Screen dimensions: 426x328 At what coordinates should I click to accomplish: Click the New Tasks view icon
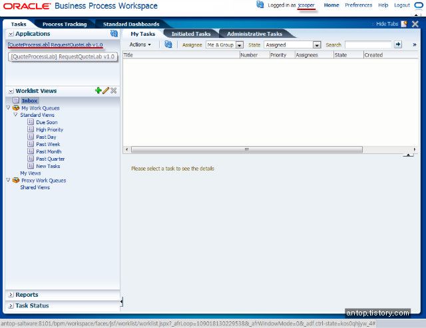click(x=31, y=166)
